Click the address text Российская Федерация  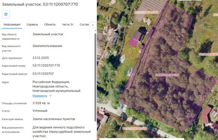pyautogui.click(x=51, y=82)
